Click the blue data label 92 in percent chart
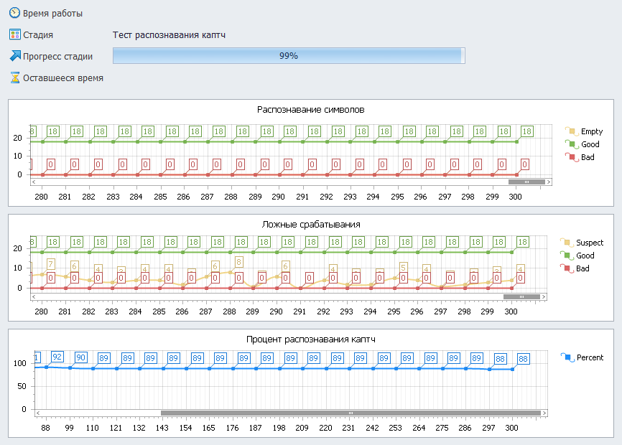 pyautogui.click(x=57, y=357)
